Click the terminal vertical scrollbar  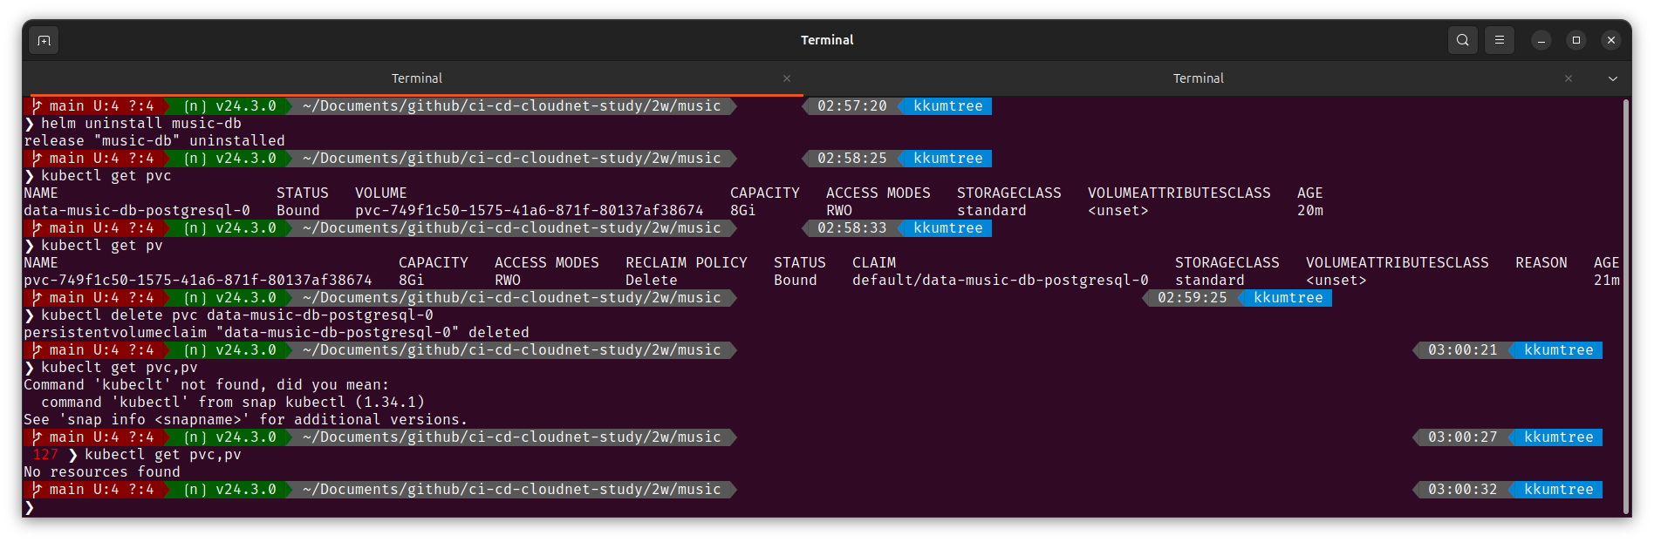[1626, 307]
